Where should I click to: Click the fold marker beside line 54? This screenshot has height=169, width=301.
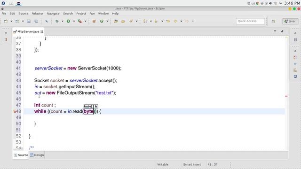[x=23, y=148]
